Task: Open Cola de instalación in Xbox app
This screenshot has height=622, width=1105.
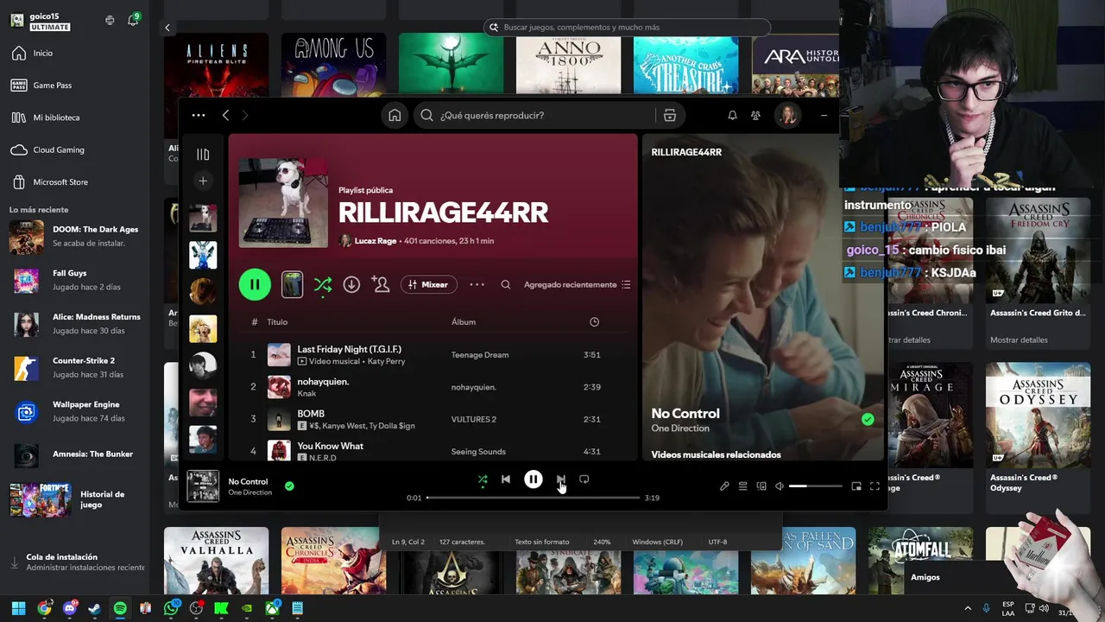Action: pos(74,562)
